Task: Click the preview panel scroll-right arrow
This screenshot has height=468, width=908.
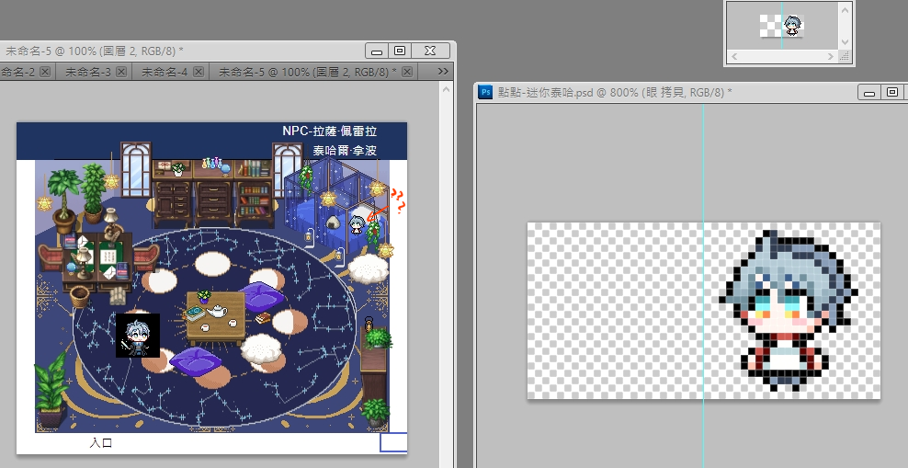Action: 831,56
